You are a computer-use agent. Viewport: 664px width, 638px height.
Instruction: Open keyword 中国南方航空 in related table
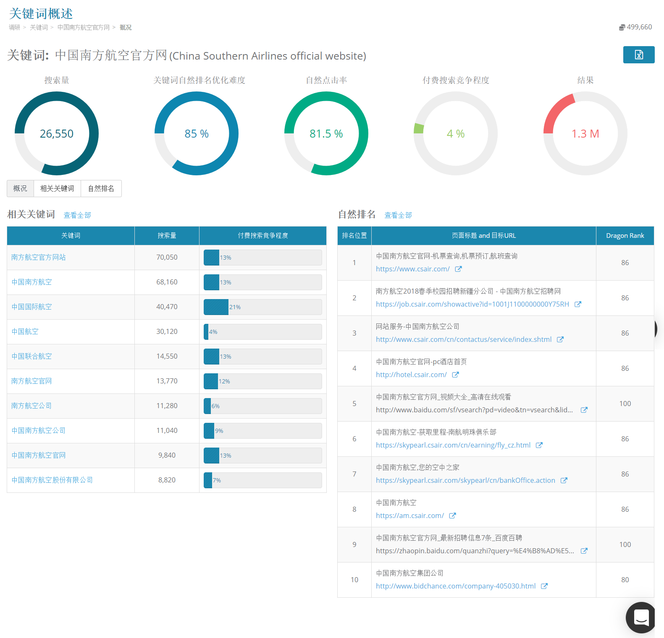coord(32,282)
